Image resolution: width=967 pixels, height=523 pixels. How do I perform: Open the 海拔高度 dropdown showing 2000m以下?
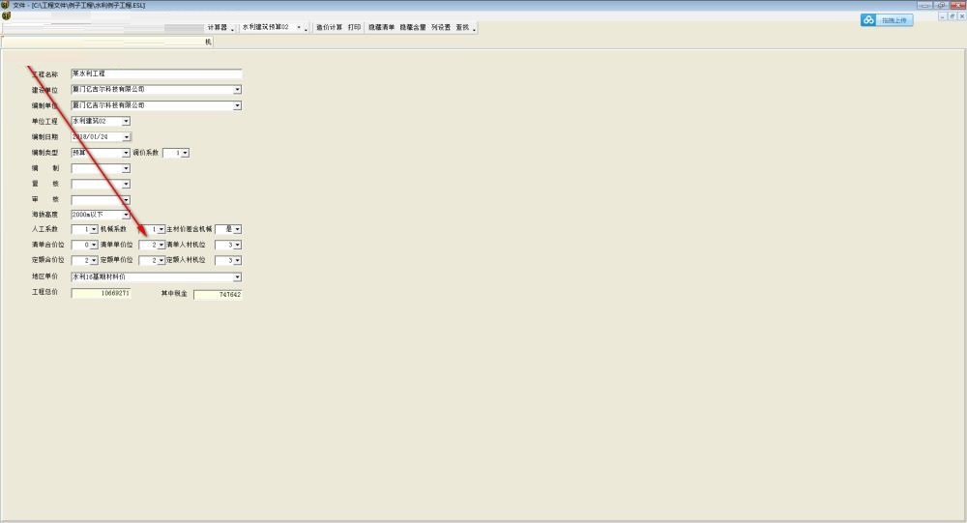click(x=126, y=215)
